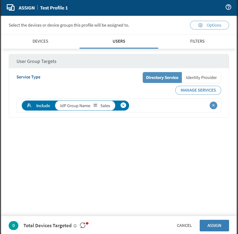Edit the Sales group value

[105, 106]
